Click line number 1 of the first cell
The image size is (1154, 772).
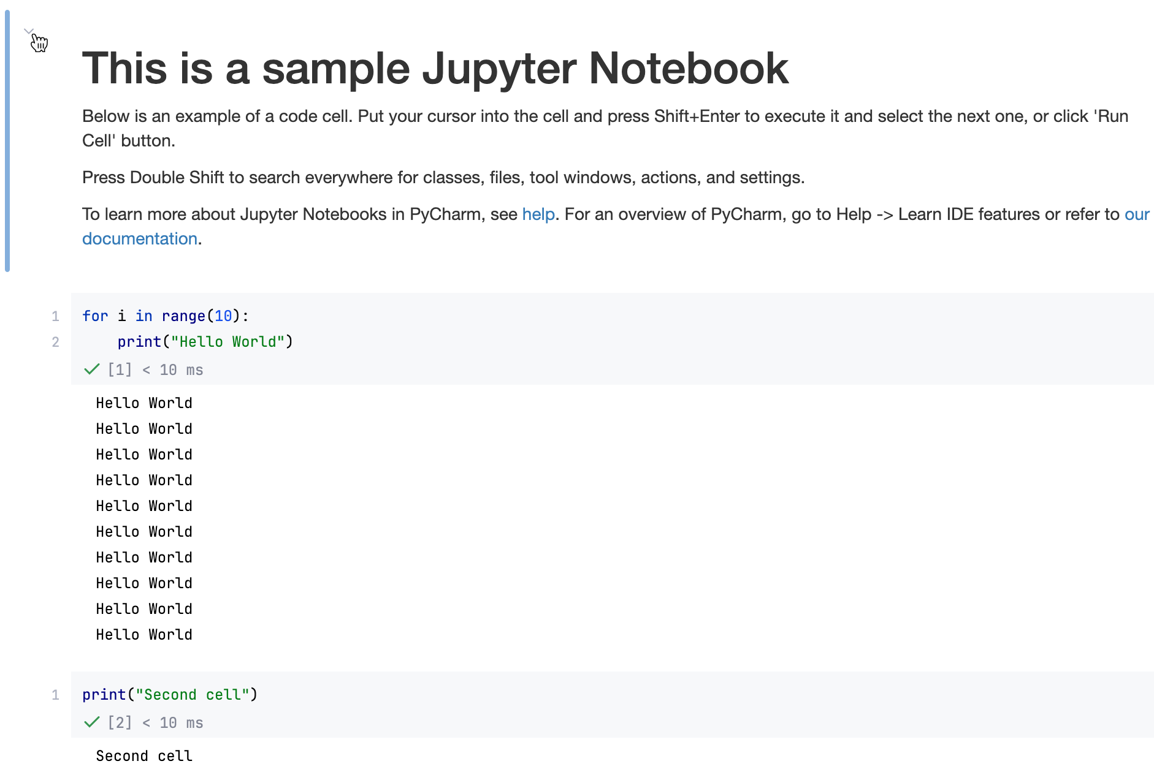click(56, 316)
